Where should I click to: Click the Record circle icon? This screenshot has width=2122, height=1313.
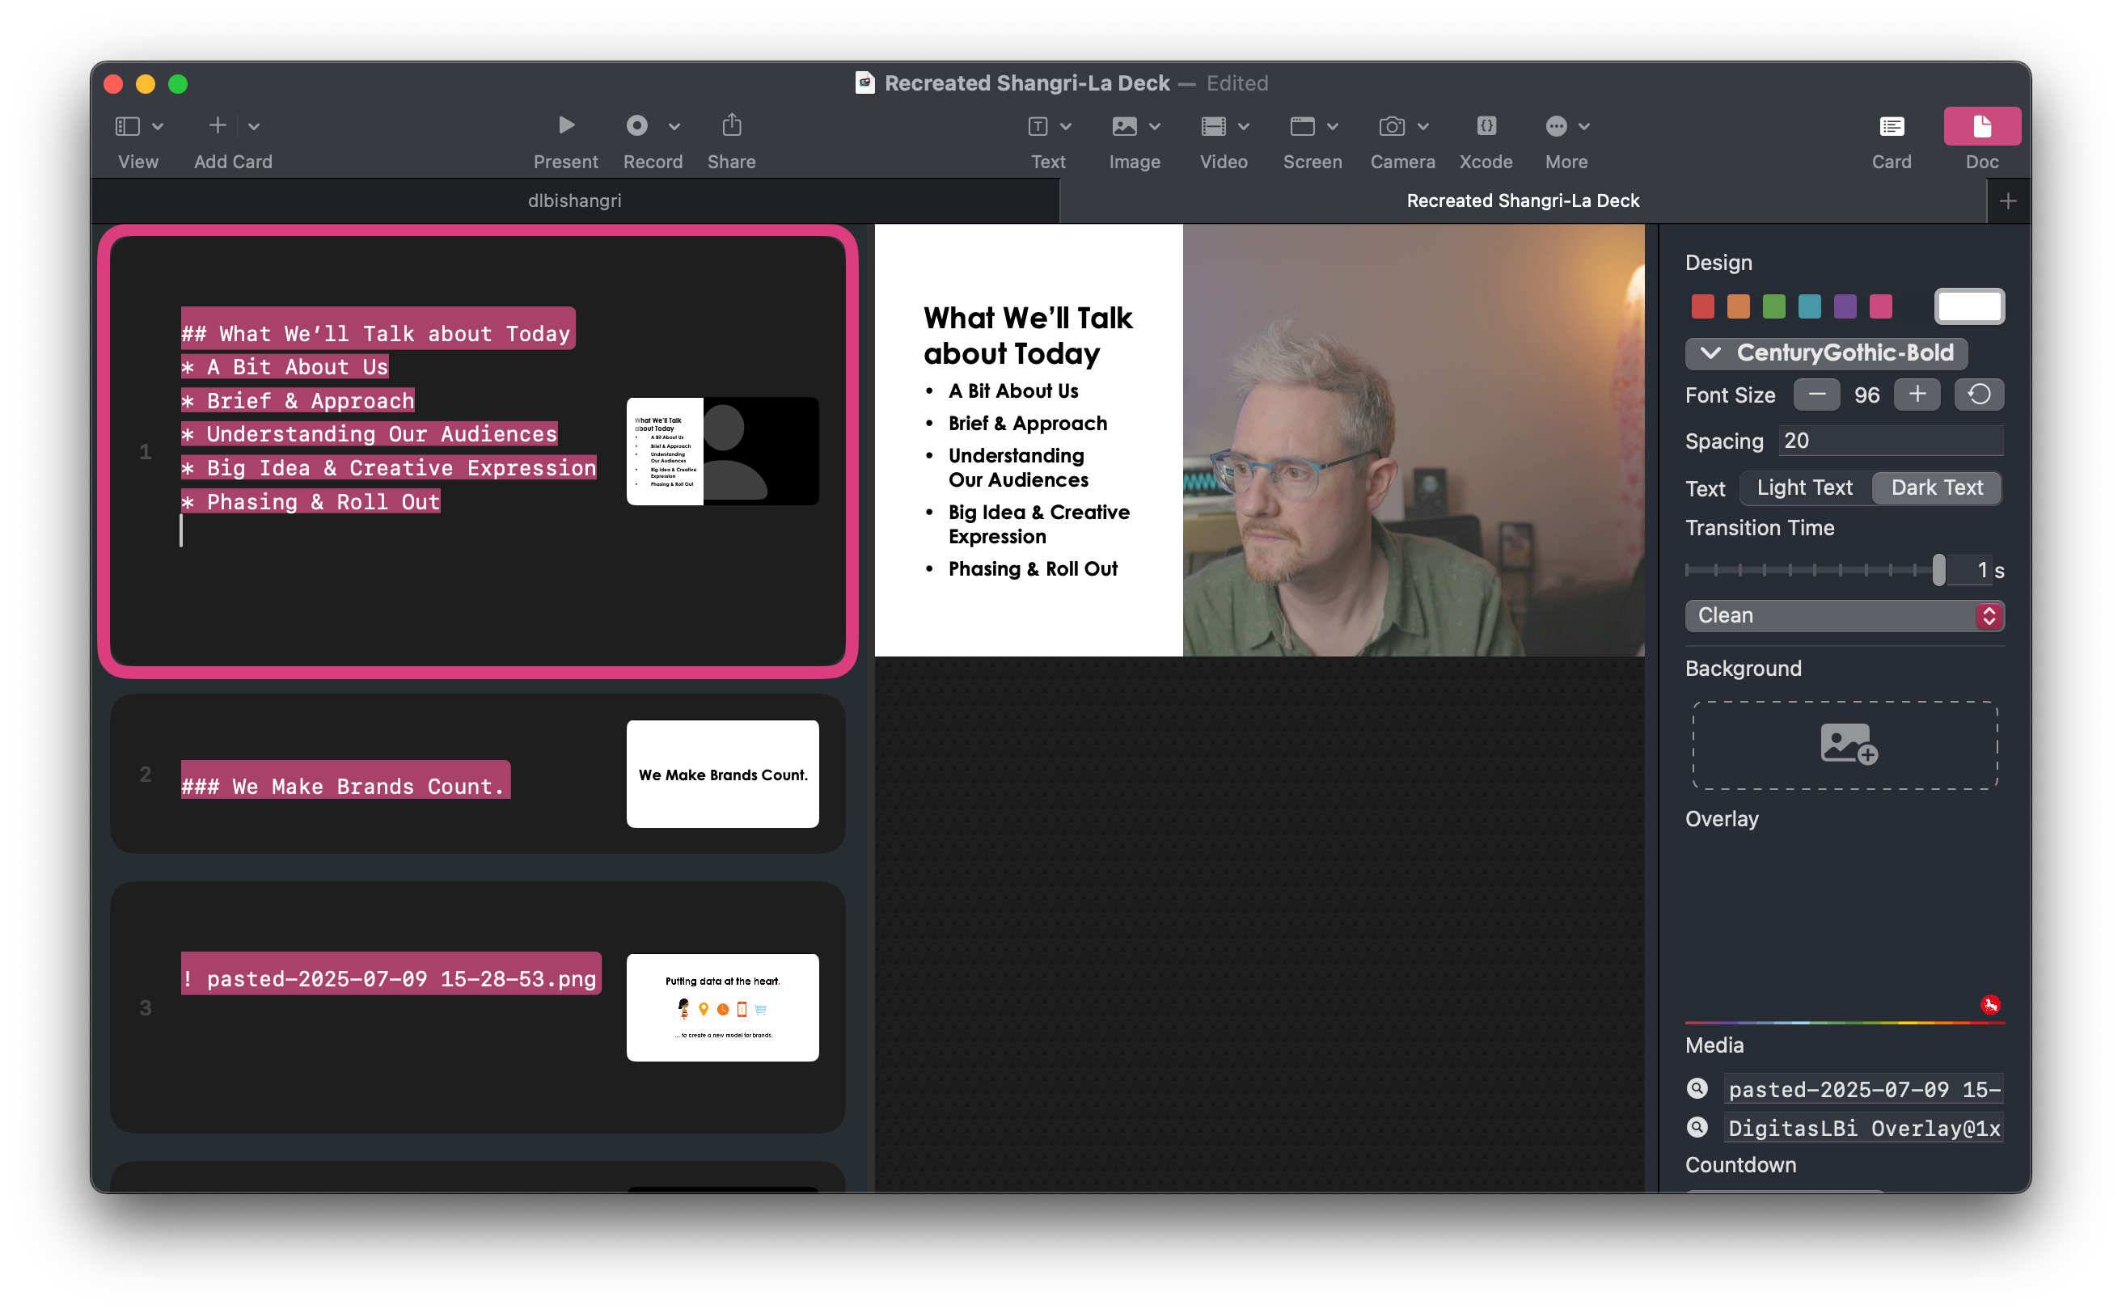pyautogui.click(x=636, y=126)
